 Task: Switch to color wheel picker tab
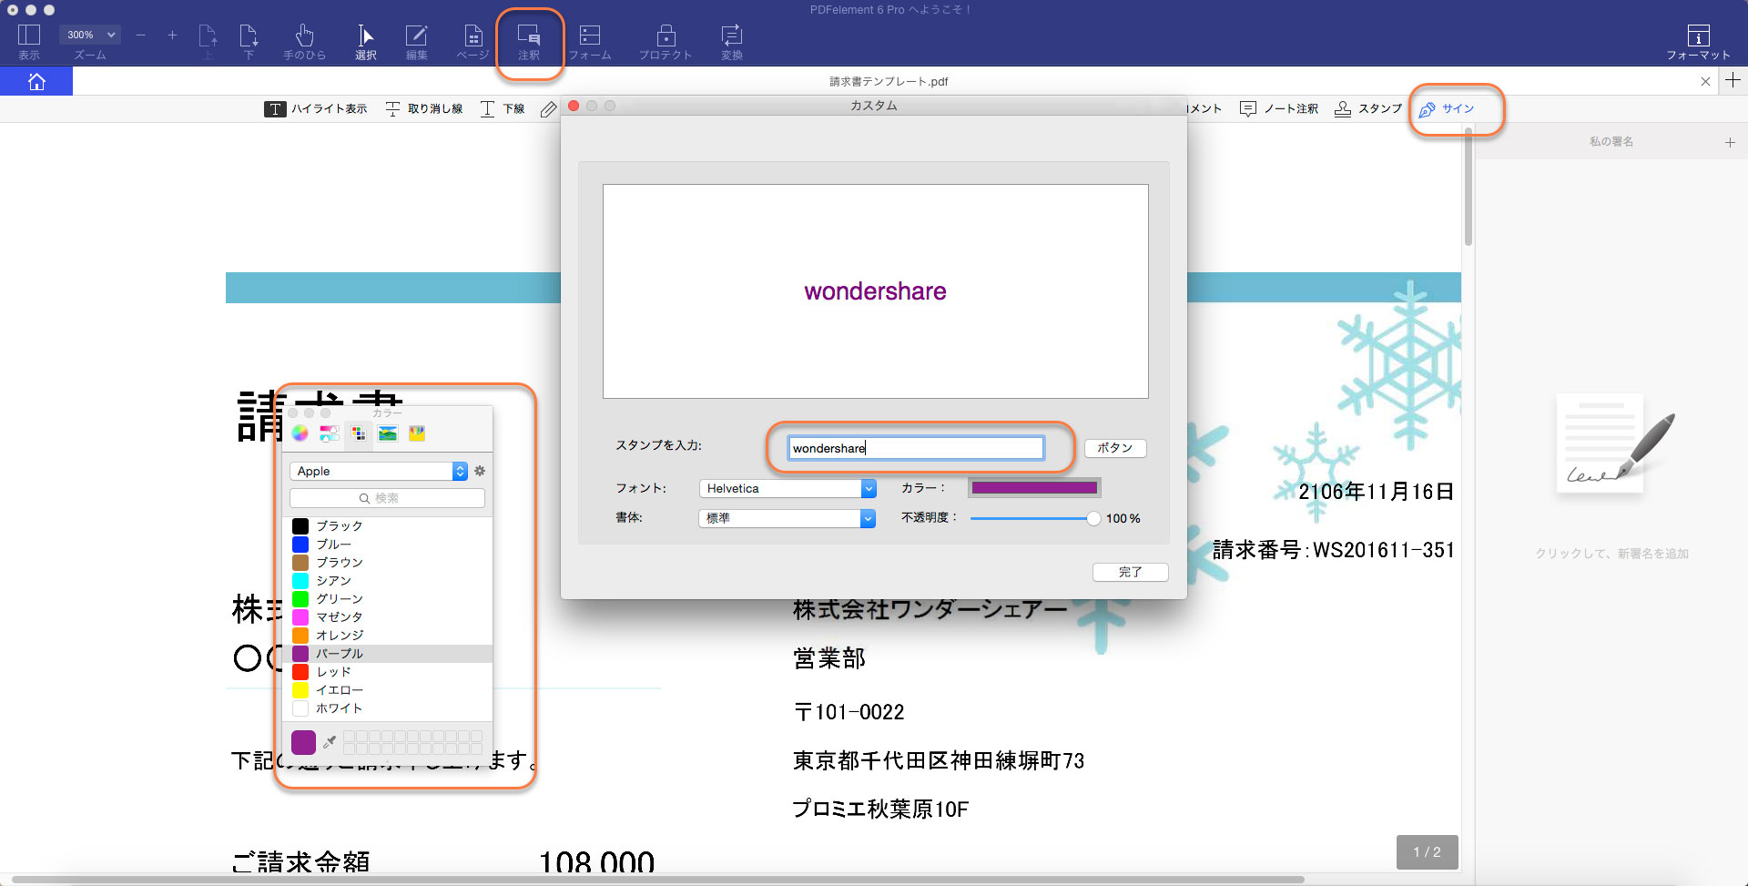[x=300, y=433]
